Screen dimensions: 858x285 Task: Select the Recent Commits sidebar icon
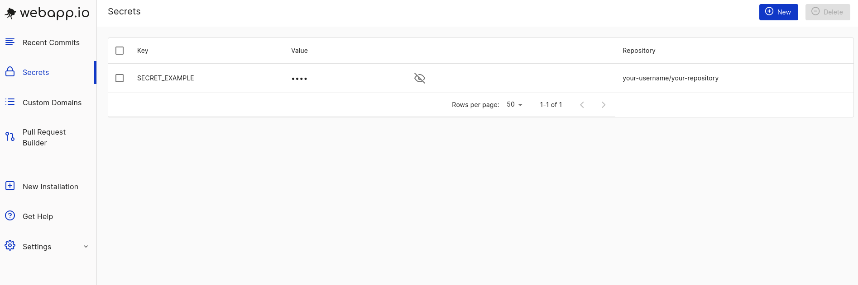[10, 42]
